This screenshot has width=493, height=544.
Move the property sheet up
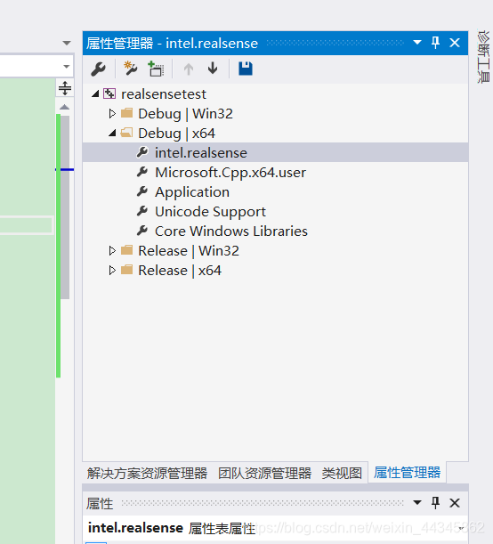(189, 69)
